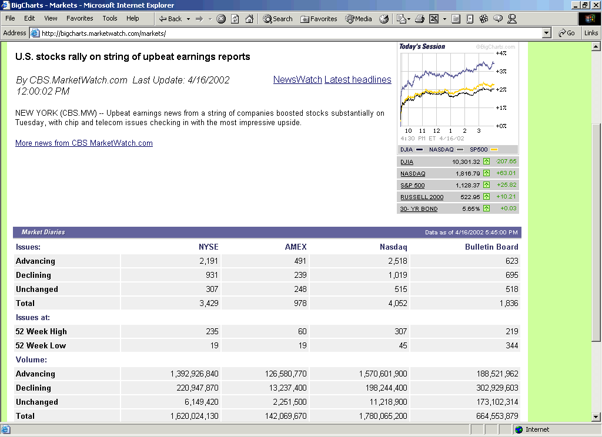Screen dimensions: 602x437
Task: Click the vertical scrollbar down arrow
Action: (596, 416)
